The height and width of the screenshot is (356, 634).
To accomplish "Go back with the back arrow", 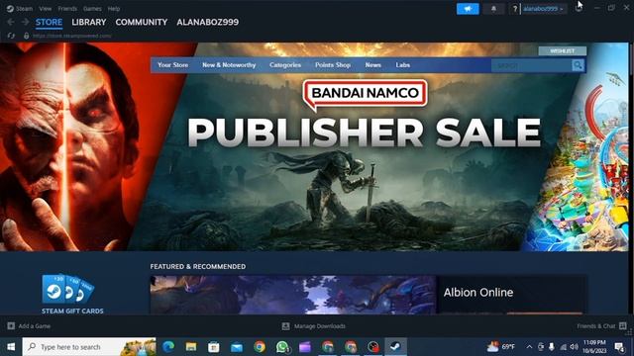I will click(11, 22).
